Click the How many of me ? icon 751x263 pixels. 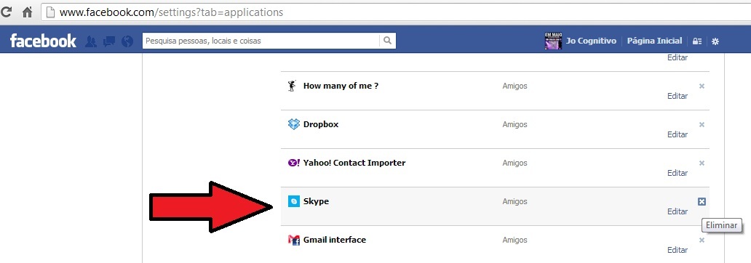pos(292,86)
